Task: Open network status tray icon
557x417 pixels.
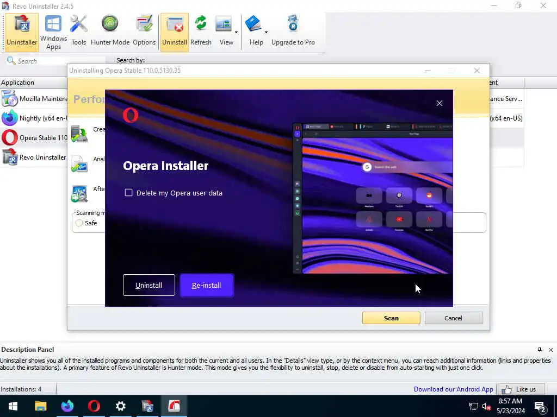Action: (x=474, y=406)
